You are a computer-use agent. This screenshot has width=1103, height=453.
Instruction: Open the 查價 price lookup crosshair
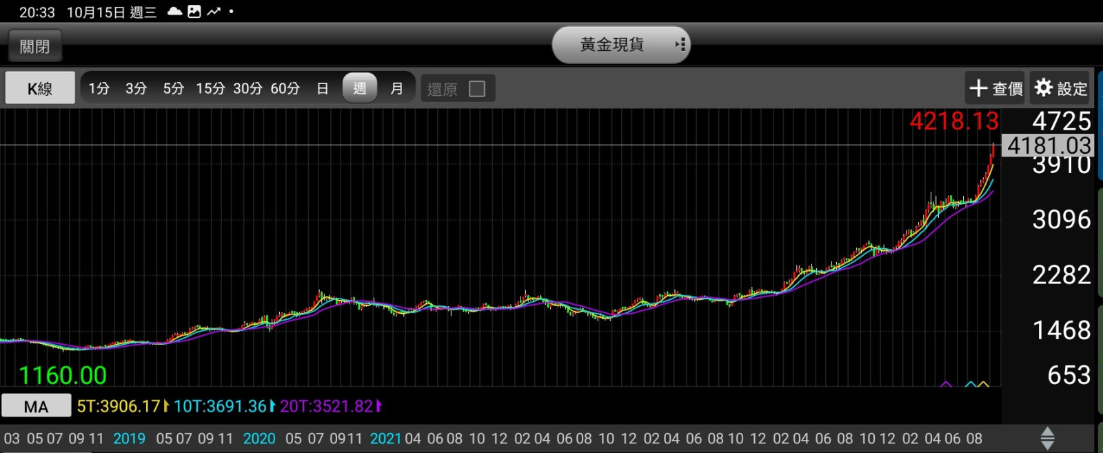pyautogui.click(x=995, y=88)
